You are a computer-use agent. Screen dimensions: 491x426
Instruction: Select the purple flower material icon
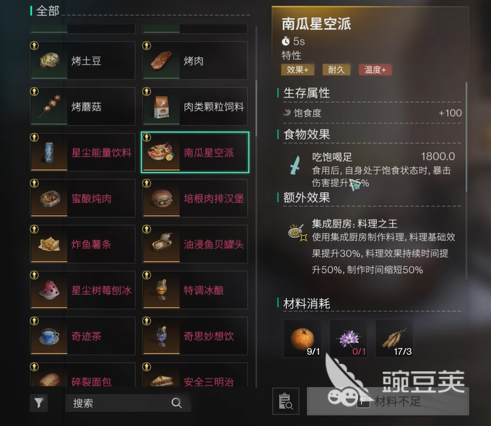[348, 339]
